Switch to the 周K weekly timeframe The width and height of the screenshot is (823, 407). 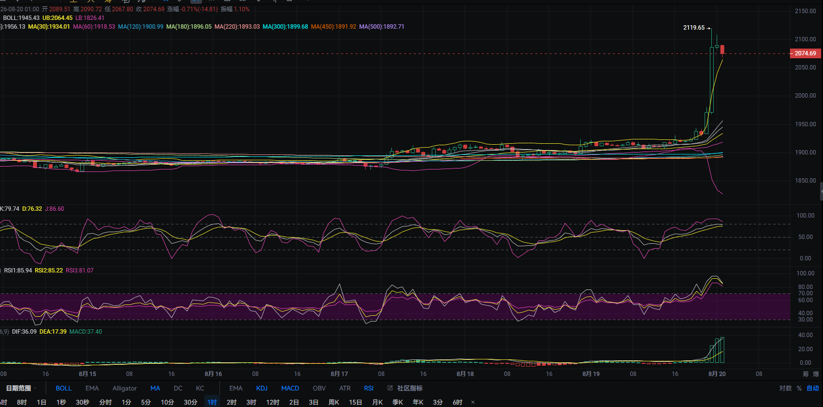pos(334,402)
